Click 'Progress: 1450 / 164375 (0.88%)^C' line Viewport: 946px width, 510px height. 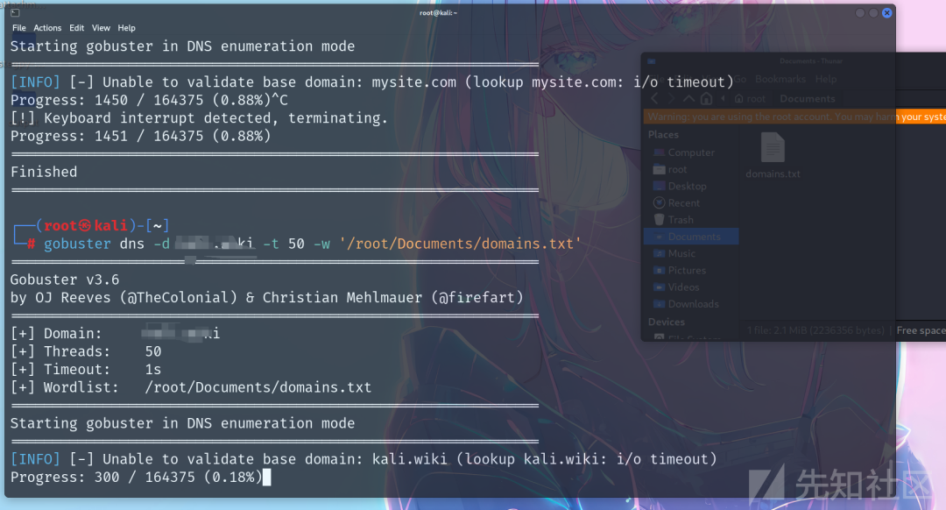tap(149, 100)
